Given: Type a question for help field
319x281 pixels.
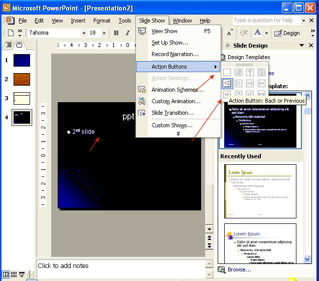Looking at the screenshot, I should (266, 21).
